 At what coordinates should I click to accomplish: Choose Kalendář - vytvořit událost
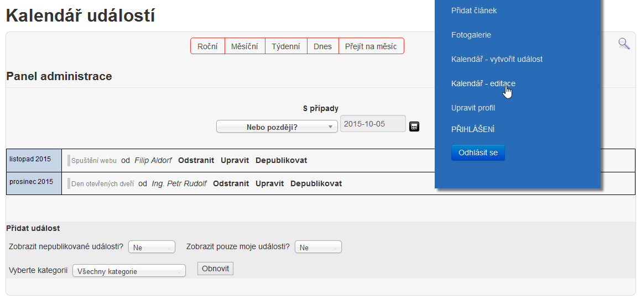[497, 59]
